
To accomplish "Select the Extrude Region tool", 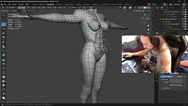I will (x=4, y=56).
